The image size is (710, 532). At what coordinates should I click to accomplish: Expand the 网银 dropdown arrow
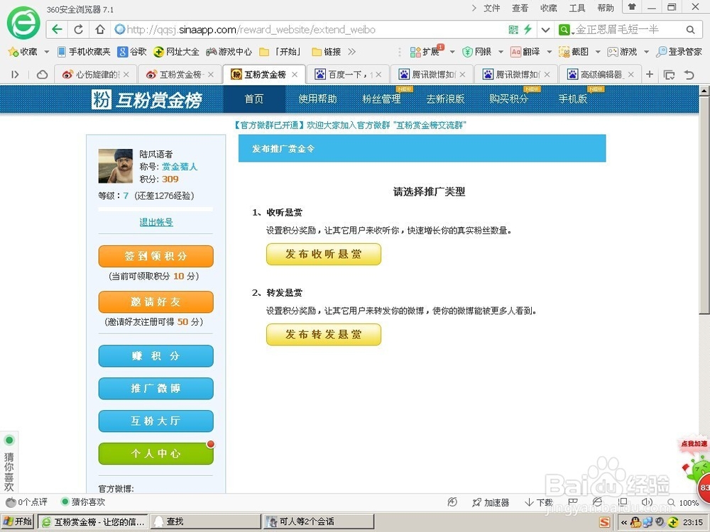pyautogui.click(x=501, y=52)
